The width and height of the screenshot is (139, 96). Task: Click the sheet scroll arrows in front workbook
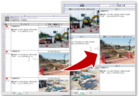pyautogui.click(x=6, y=93)
